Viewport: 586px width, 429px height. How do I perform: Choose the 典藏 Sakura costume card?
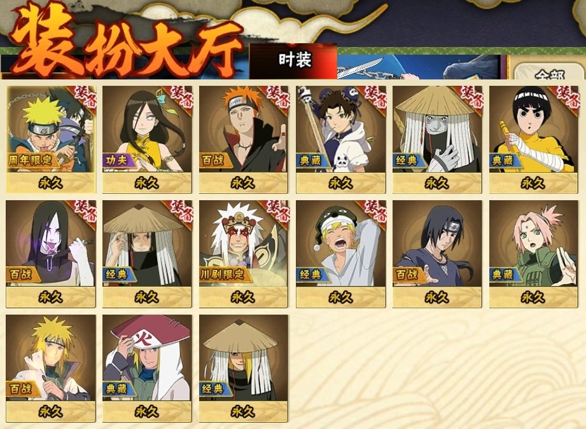pyautogui.click(x=534, y=254)
